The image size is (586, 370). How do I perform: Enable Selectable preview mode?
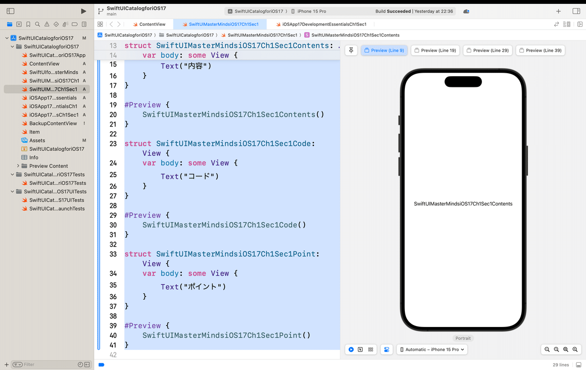(x=360, y=349)
